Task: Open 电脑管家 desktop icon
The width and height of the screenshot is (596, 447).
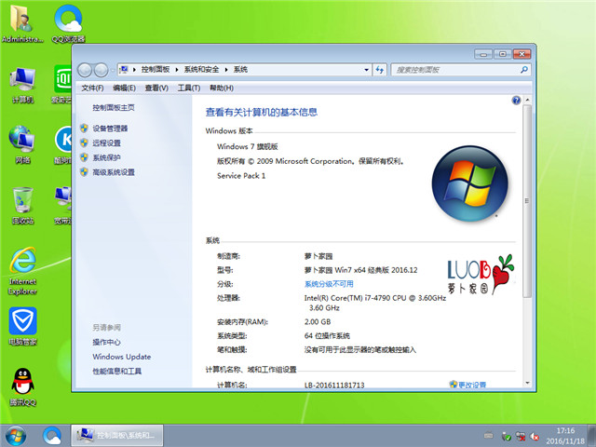Action: click(x=22, y=326)
